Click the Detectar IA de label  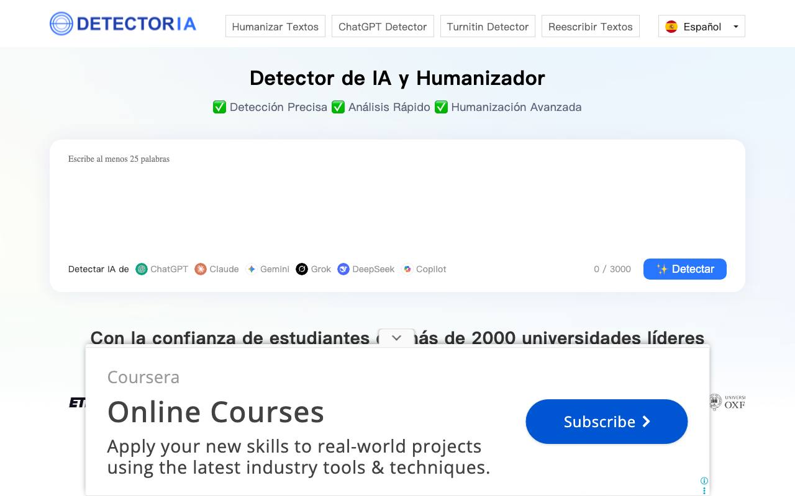click(99, 269)
